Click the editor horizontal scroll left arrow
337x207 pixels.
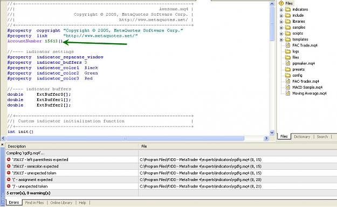coord(3,138)
